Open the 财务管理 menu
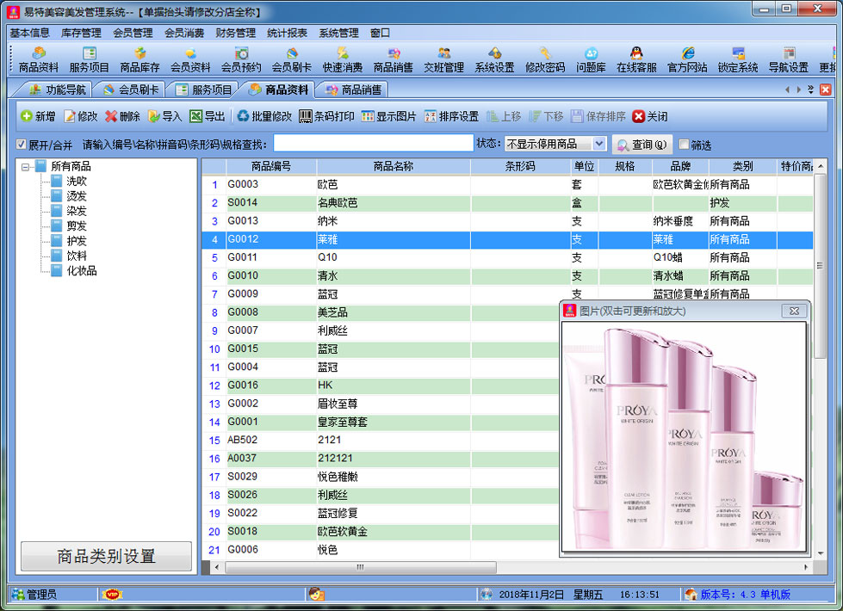 (235, 33)
